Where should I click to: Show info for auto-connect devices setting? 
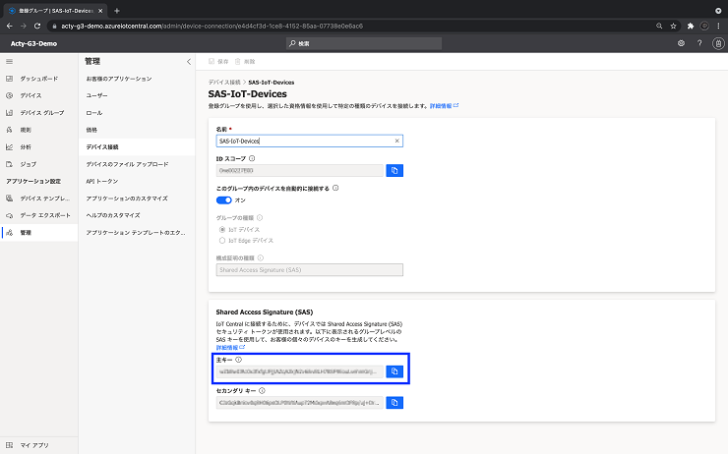point(335,189)
